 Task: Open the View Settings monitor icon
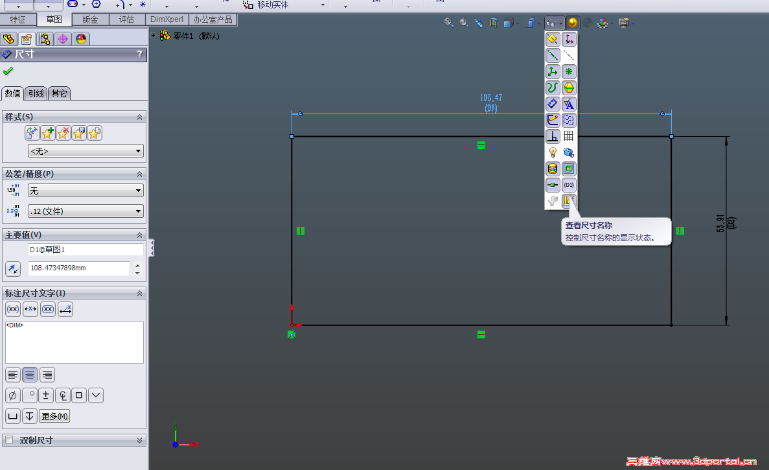click(623, 23)
